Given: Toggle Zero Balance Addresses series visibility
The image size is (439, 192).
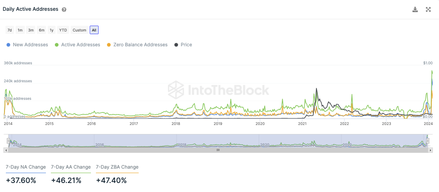Looking at the screenshot, I should click(x=137, y=45).
